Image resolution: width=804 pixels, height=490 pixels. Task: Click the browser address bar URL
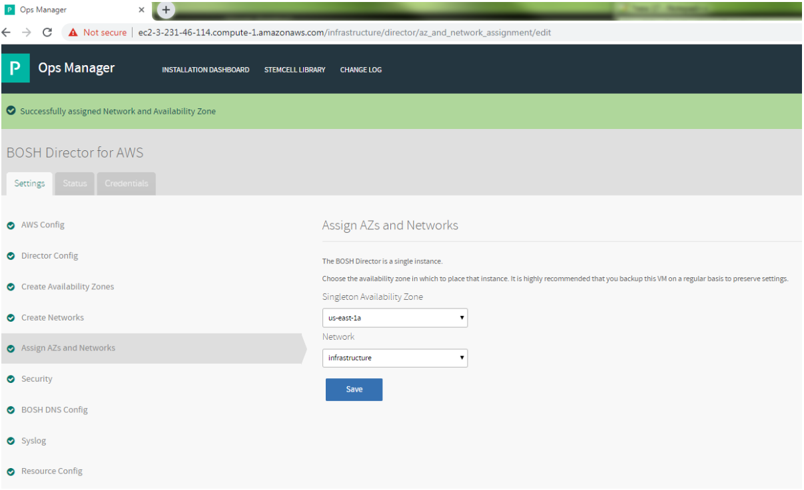coord(344,33)
